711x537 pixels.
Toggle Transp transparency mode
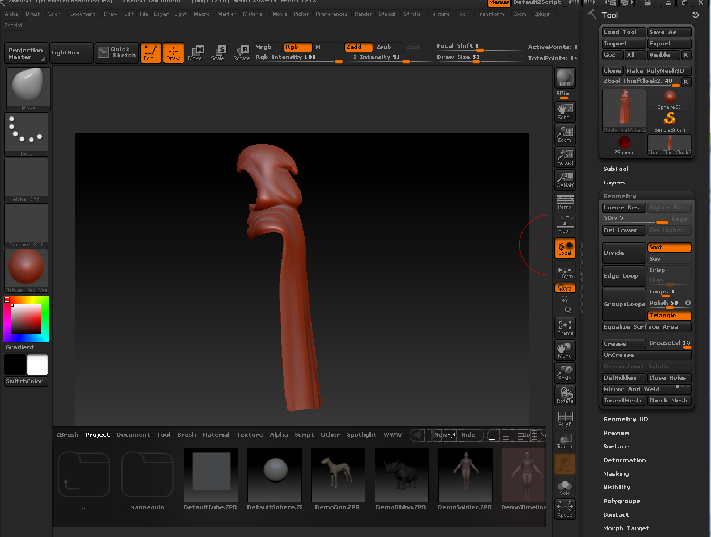[x=565, y=441]
